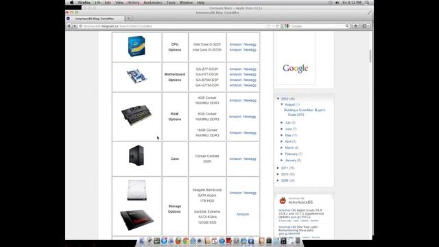Open Amazon link for Seagate Barracuda HDD

click(235, 193)
